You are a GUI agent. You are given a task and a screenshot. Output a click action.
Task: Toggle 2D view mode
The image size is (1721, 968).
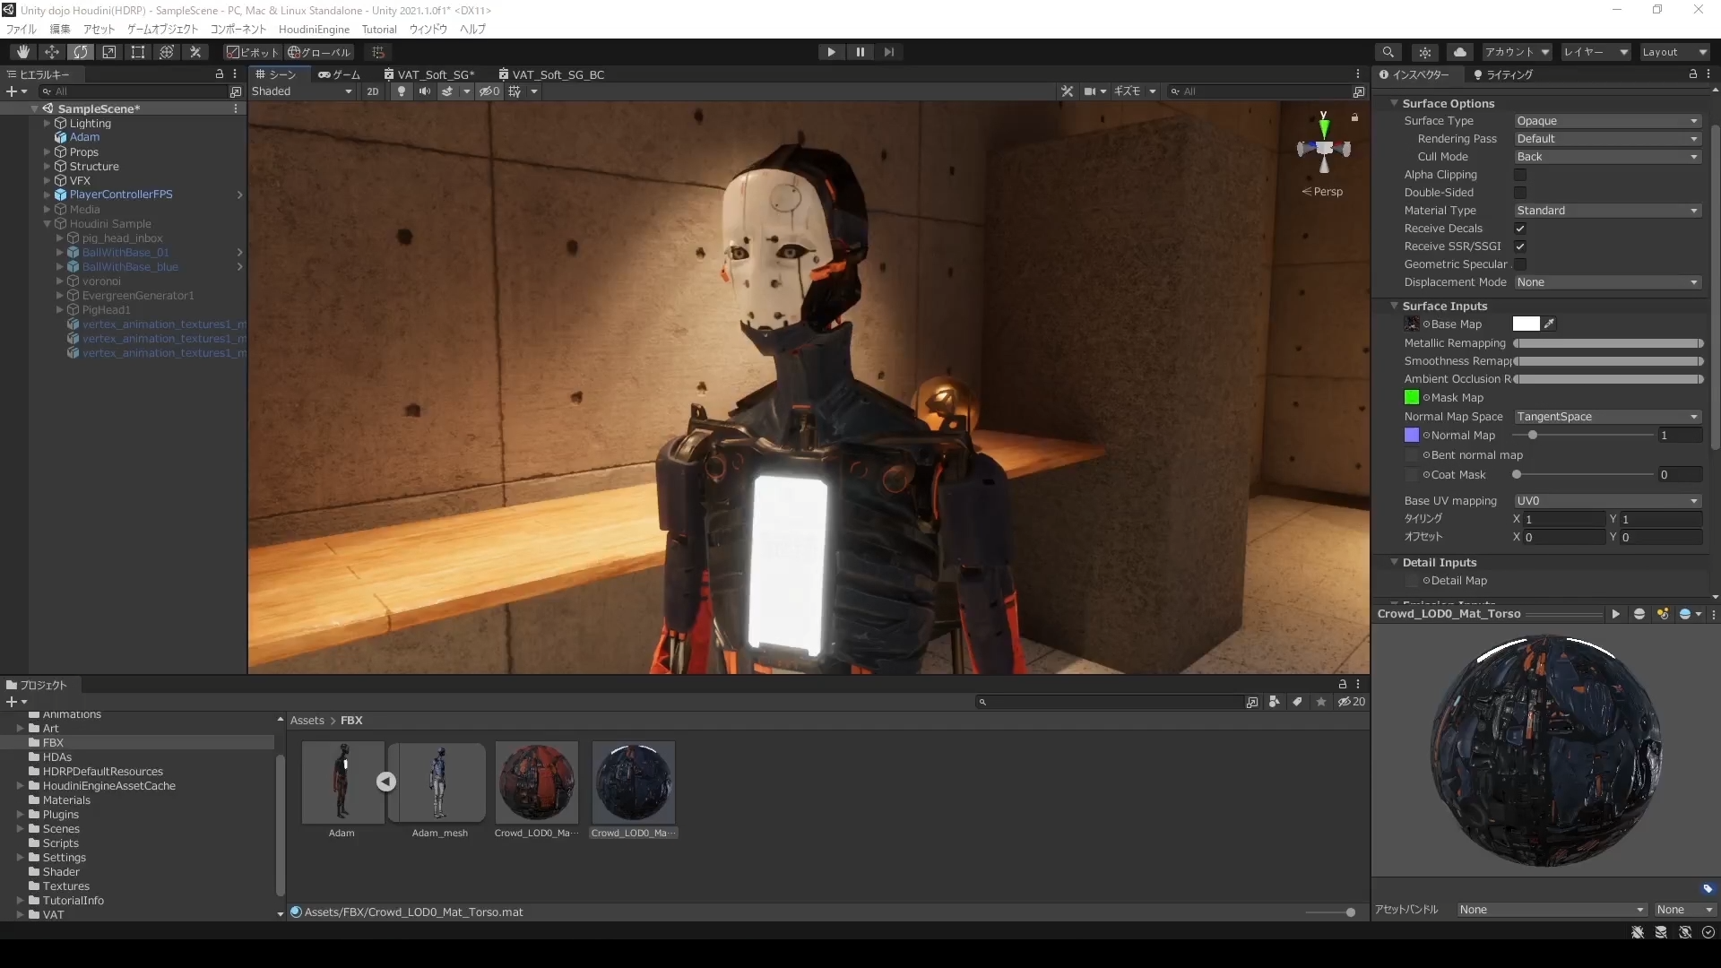pos(373,91)
